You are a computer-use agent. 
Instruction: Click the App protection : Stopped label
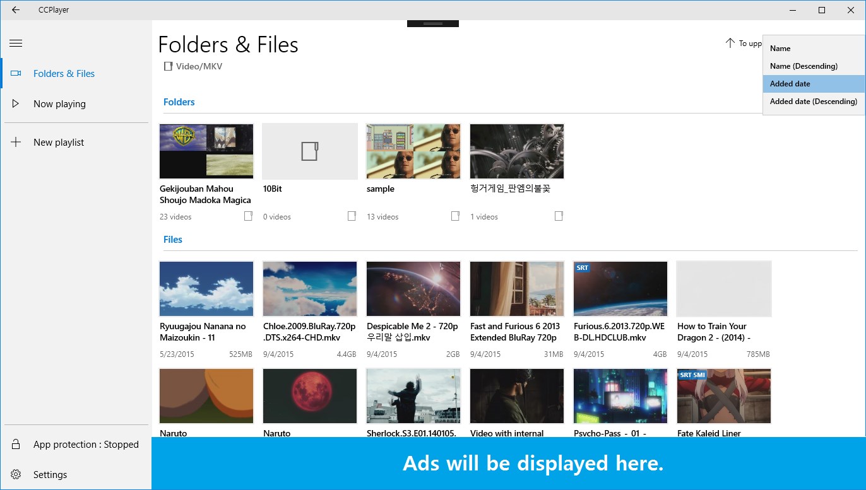click(86, 445)
